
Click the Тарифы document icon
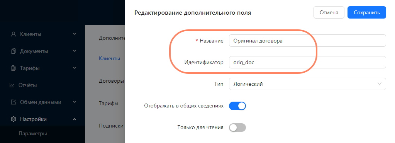point(14,68)
